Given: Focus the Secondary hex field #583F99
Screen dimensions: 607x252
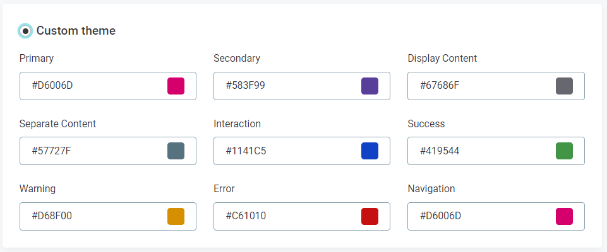Looking at the screenshot, I should pos(285,86).
